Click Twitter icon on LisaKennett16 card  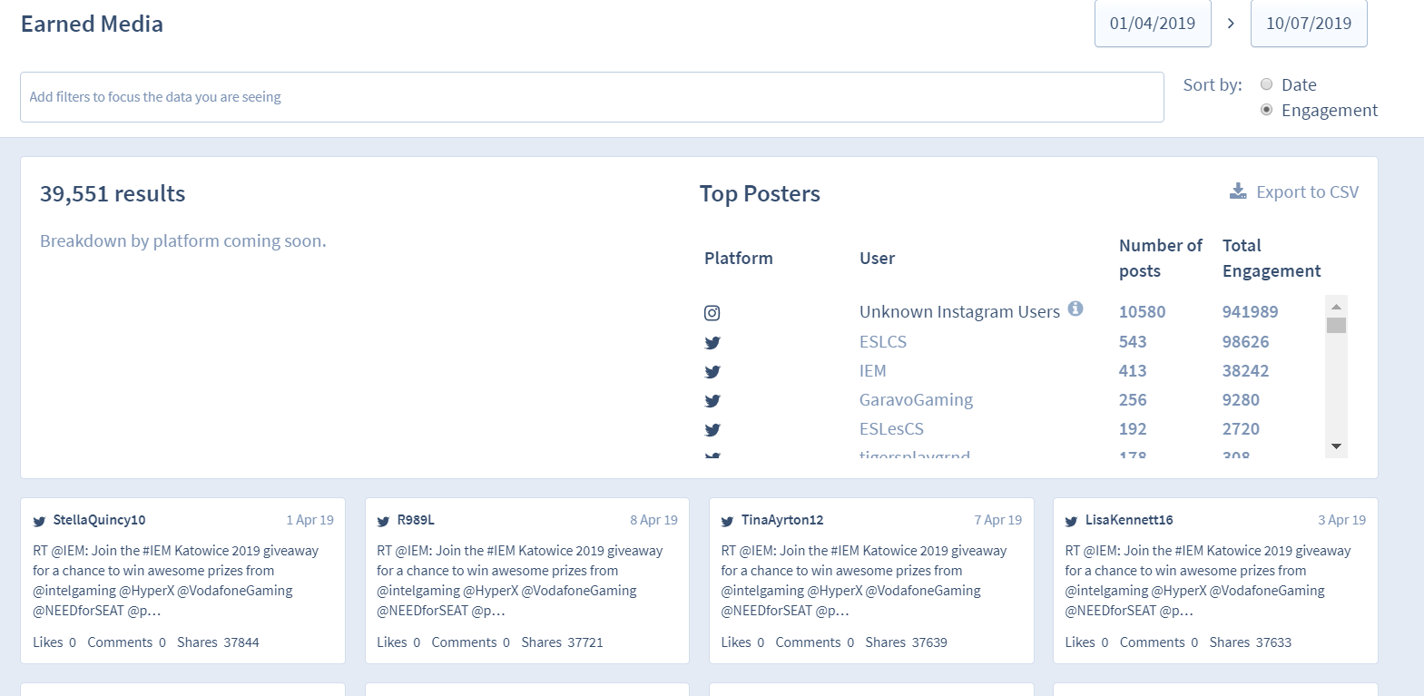pos(1071,521)
